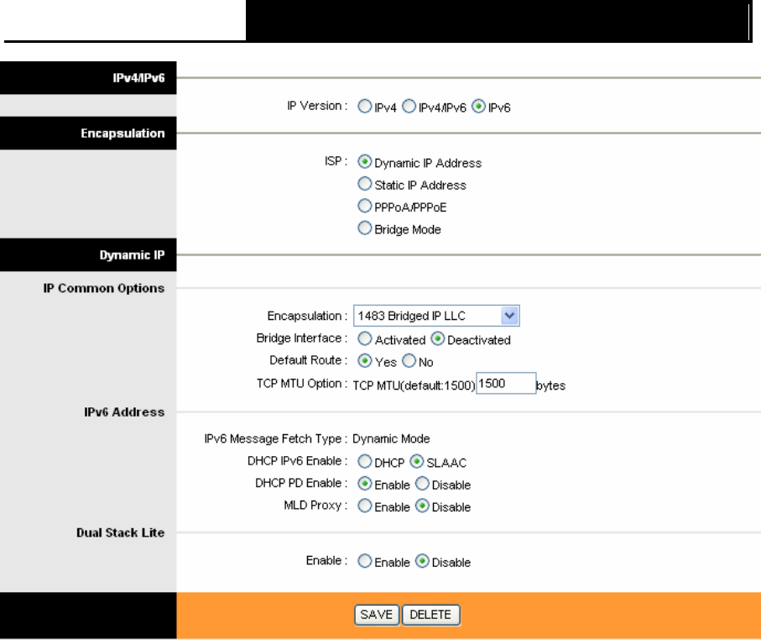Select No for Default Route
Image resolution: width=761 pixels, height=640 pixels.
409,360
